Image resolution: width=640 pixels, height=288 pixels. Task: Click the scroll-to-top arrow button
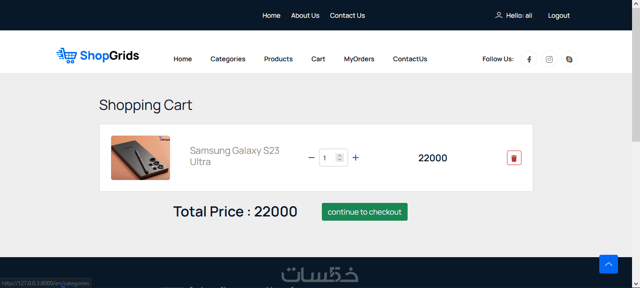point(608,264)
